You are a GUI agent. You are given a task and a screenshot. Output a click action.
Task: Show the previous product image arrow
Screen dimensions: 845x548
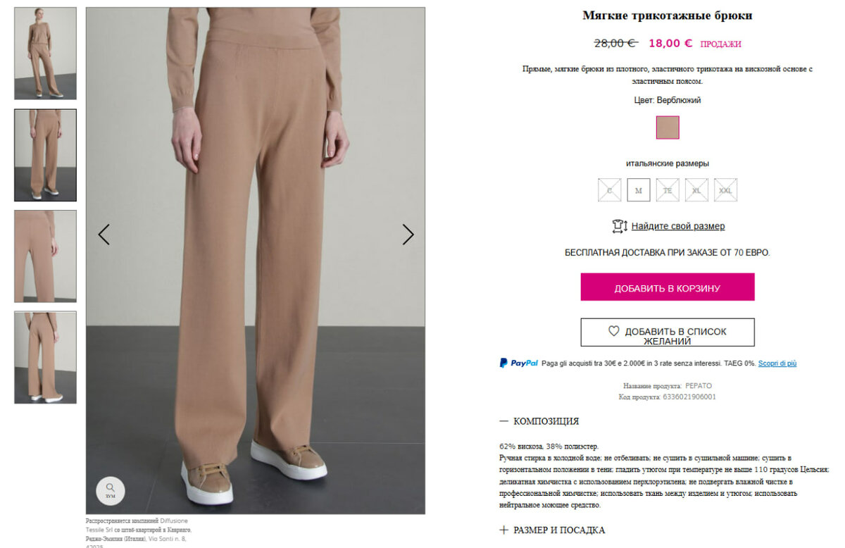(104, 235)
